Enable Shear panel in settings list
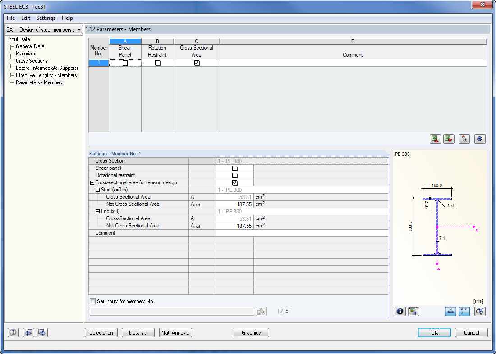496x354 pixels. tap(235, 168)
